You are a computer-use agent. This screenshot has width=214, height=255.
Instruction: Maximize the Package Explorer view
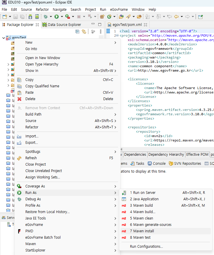pyautogui.click(x=100, y=24)
